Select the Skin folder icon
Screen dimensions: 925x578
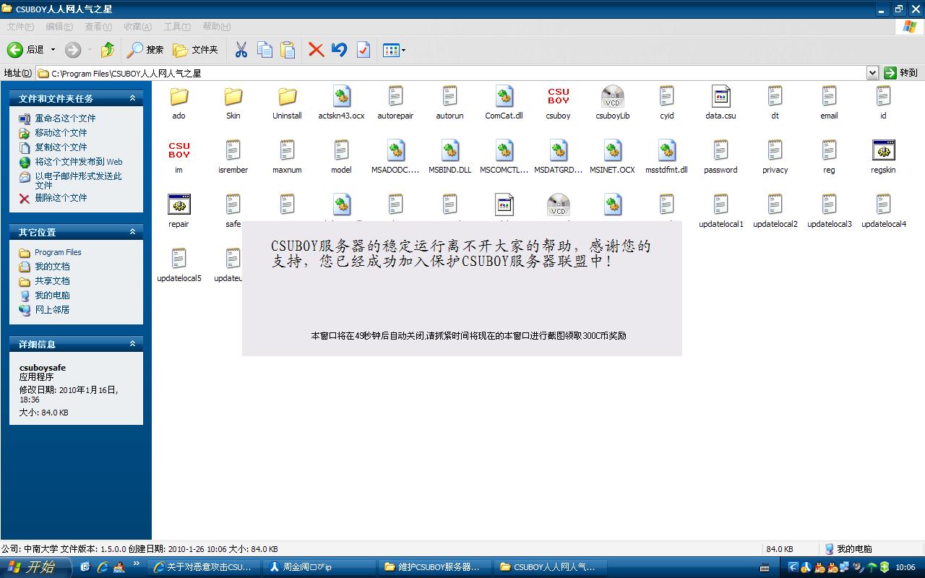[233, 96]
